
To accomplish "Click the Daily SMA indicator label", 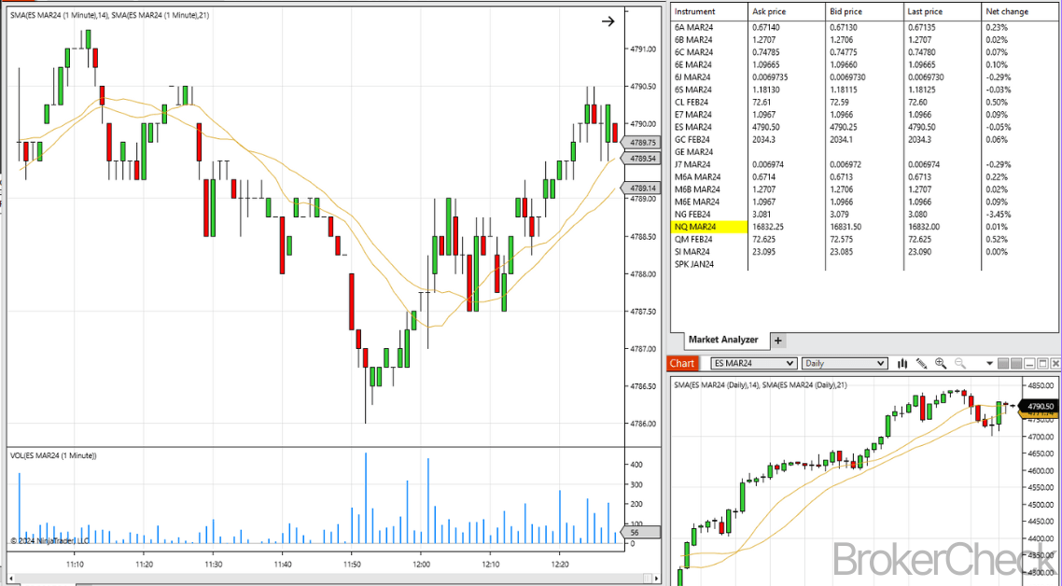I will (x=760, y=384).
